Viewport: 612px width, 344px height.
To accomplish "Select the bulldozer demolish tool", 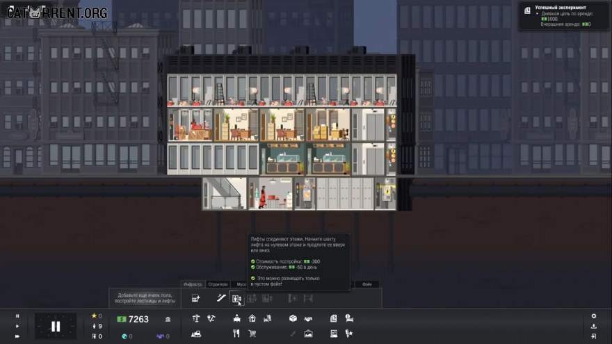I will [196, 334].
